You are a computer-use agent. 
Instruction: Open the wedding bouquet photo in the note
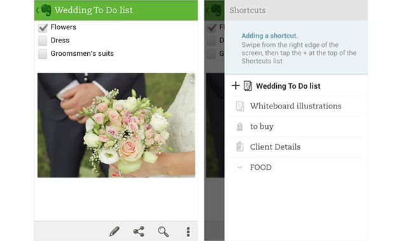pyautogui.click(x=116, y=125)
